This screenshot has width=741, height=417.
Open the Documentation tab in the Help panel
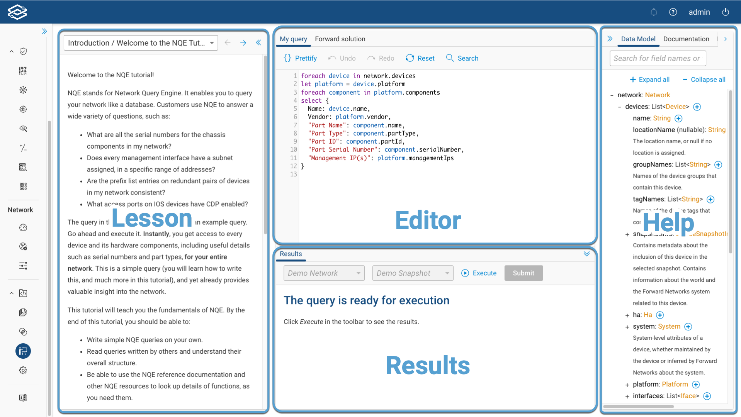686,39
